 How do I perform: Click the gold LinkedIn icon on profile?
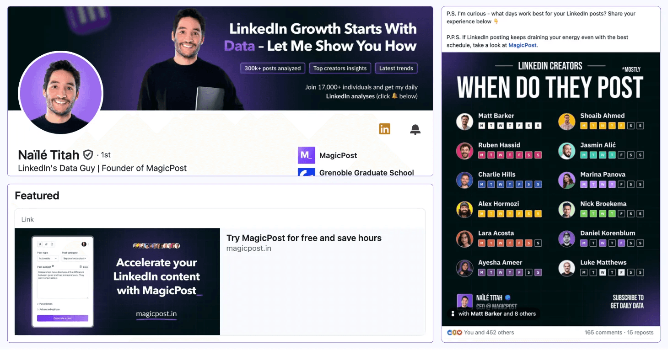[385, 129]
